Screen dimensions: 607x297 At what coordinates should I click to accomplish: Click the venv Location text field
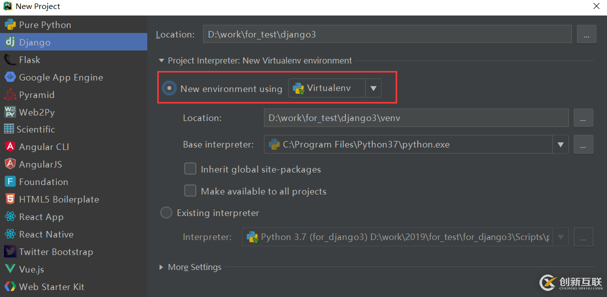[416, 118]
